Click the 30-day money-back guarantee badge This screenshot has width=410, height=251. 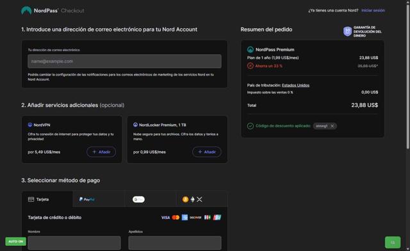pyautogui.click(x=362, y=31)
